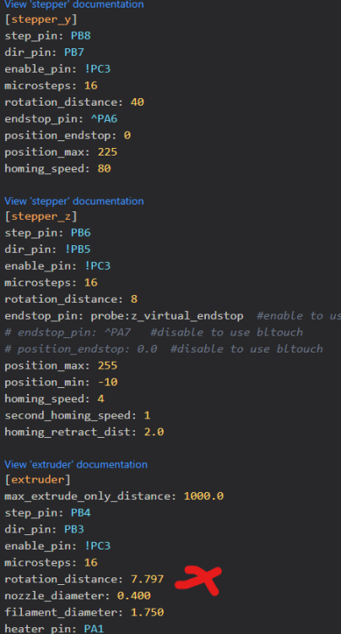Open 'stepper' documentation link above stepper_z

73,201
